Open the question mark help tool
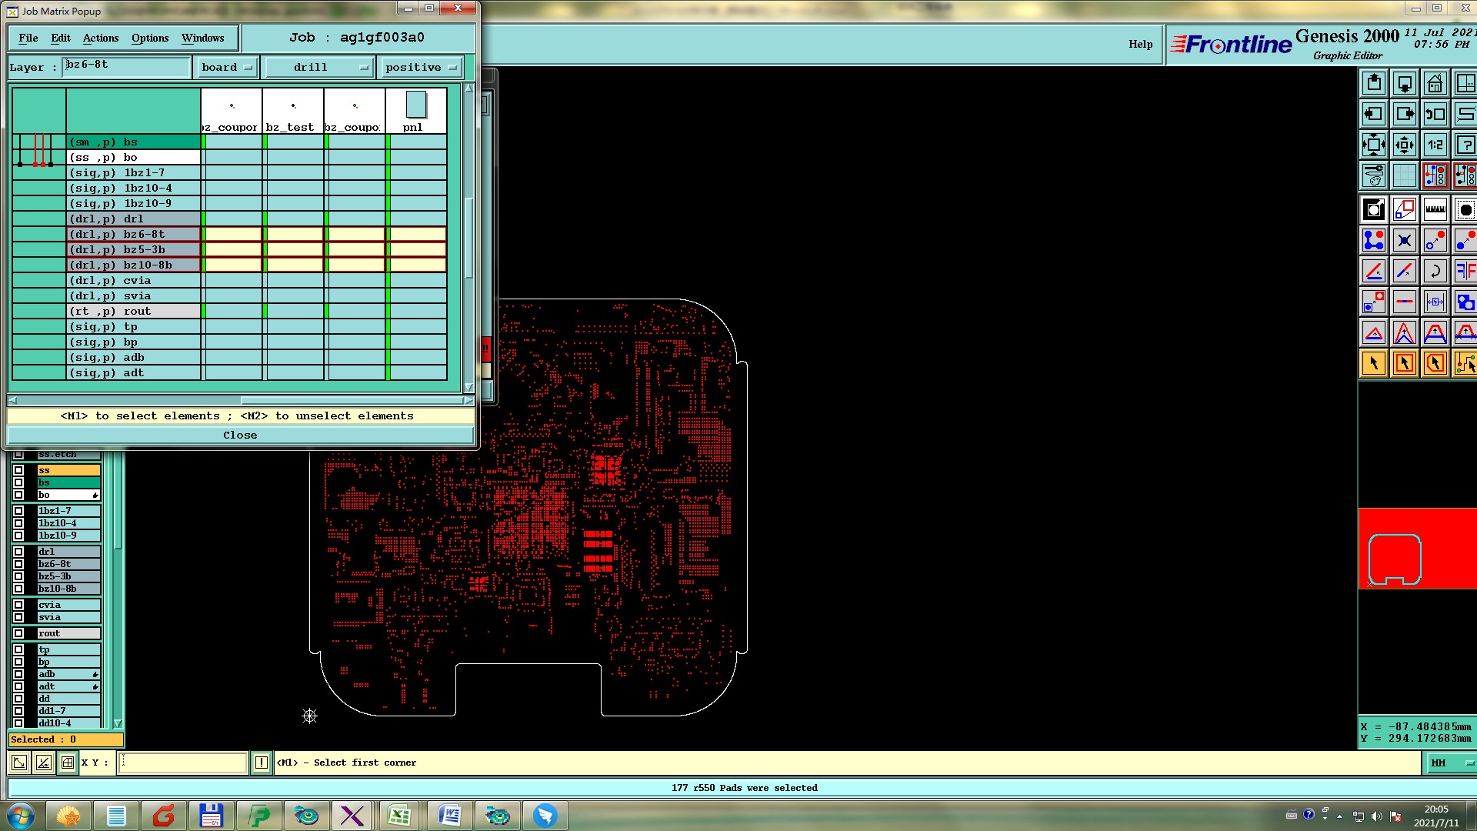 coord(1465,145)
